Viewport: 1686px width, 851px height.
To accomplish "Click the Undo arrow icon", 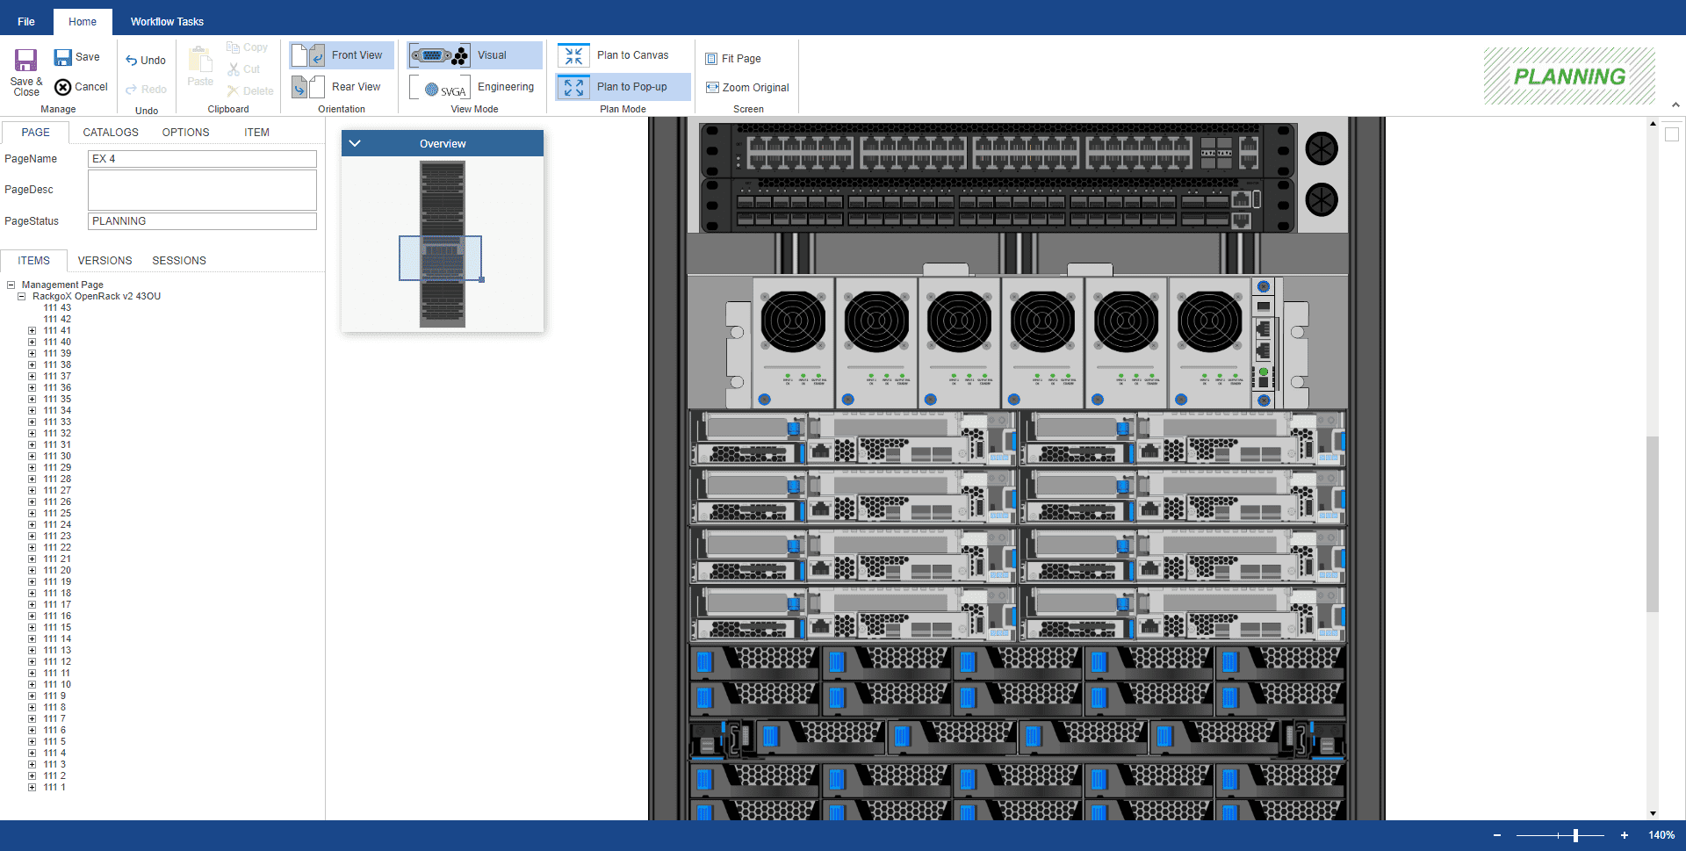I will click(x=132, y=61).
